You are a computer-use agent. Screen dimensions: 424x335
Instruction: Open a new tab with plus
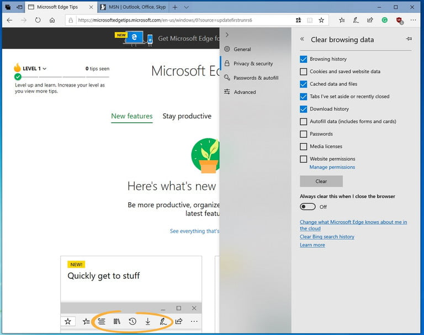(175, 7)
